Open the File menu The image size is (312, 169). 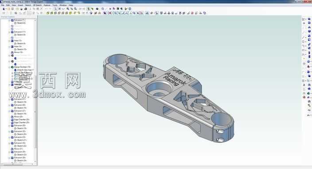point(3,5)
